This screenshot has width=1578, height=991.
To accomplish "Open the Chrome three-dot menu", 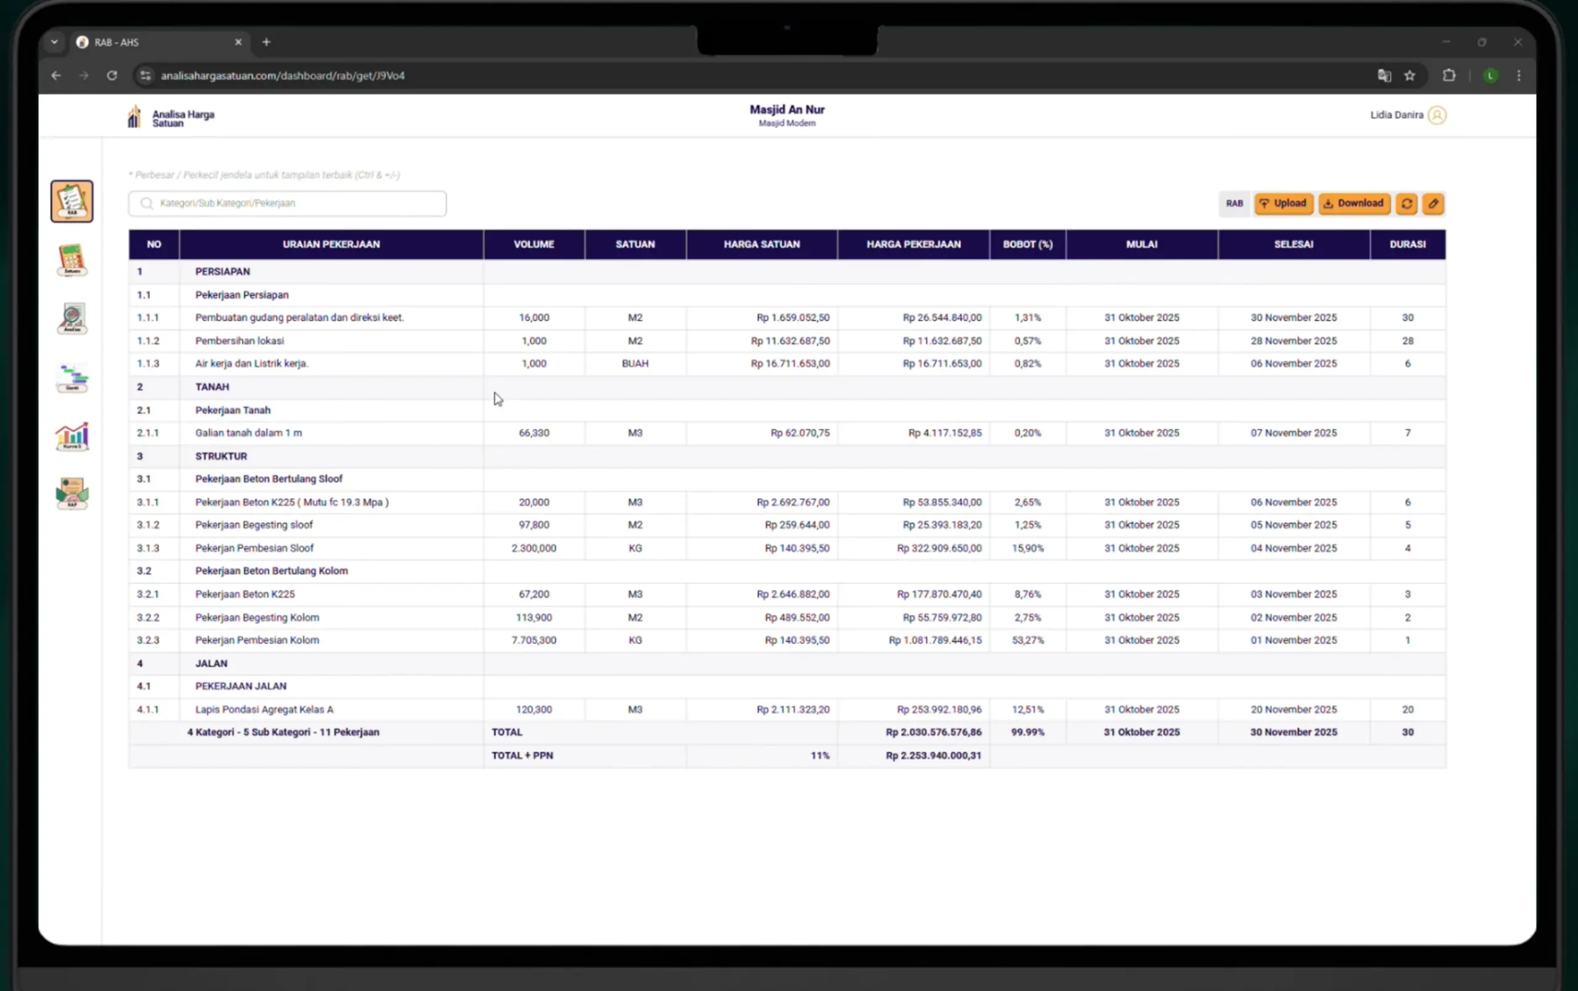I will point(1518,76).
